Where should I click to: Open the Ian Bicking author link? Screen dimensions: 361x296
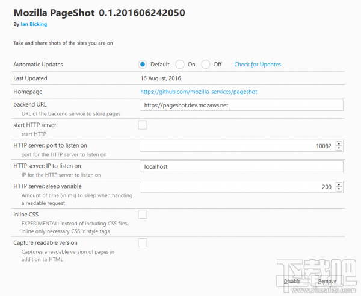click(34, 24)
